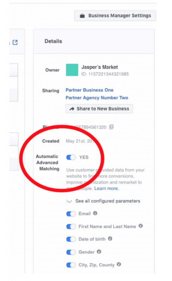
Task: Click info icon next to City, Zip, County
Action: (119, 265)
